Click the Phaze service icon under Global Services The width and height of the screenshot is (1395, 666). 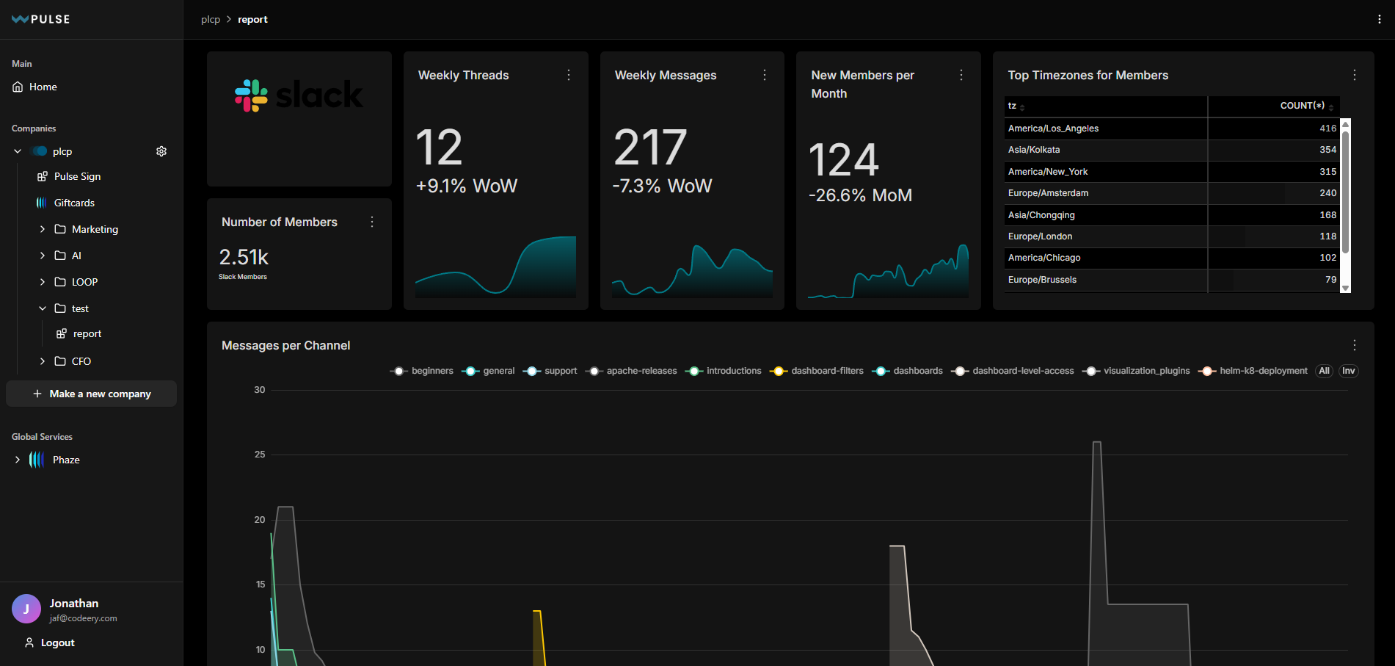tap(36, 460)
